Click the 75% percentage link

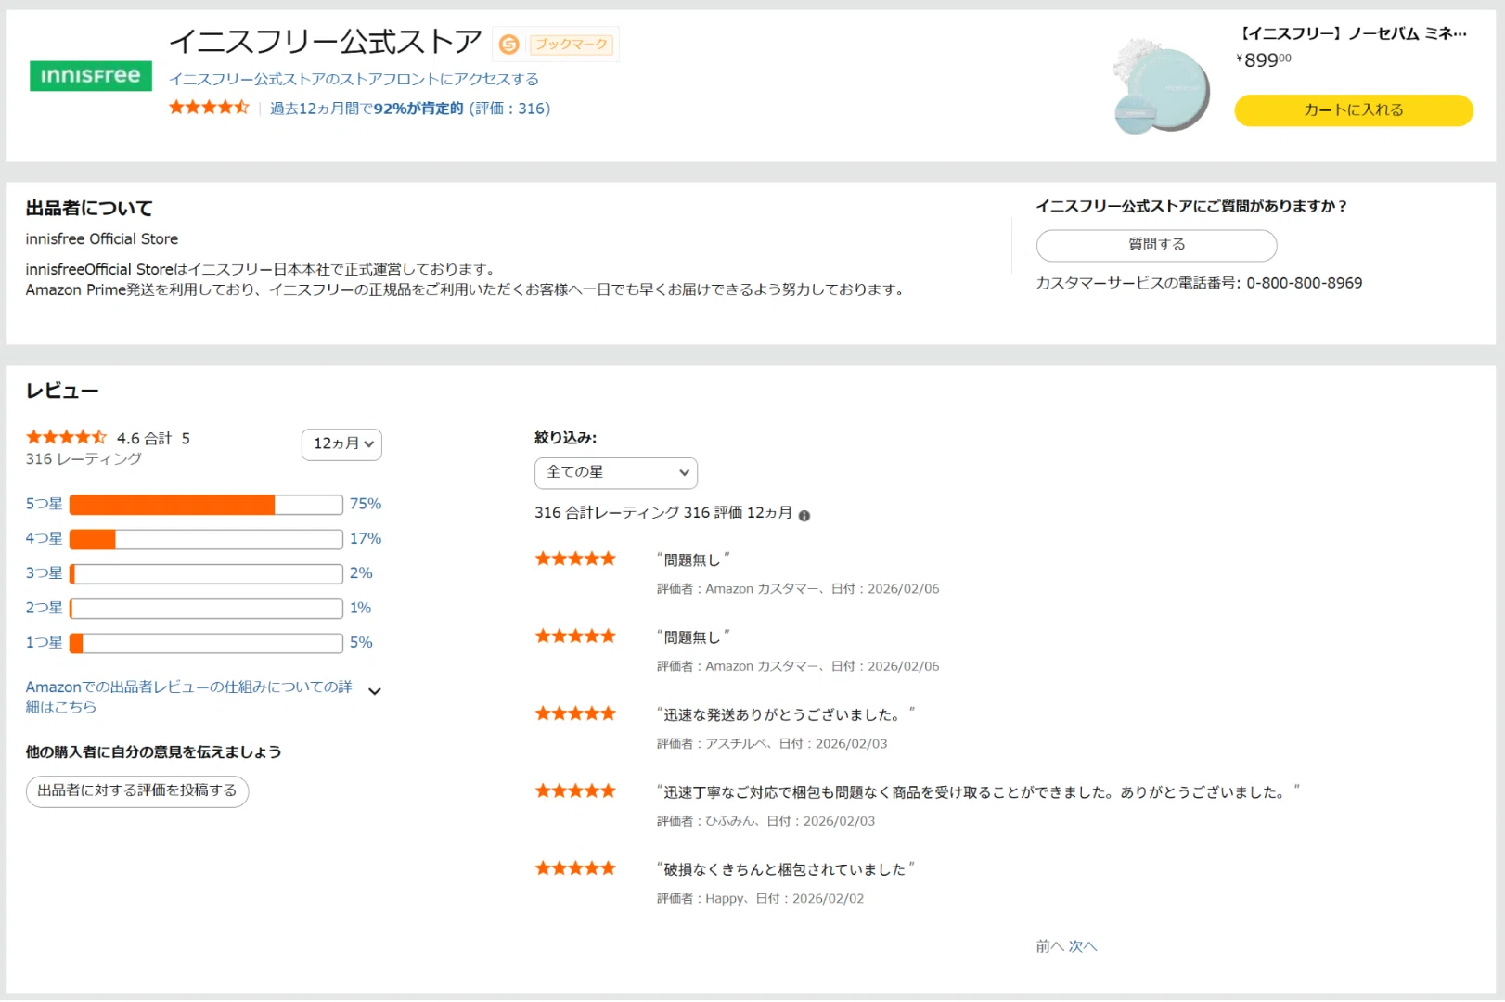366,504
